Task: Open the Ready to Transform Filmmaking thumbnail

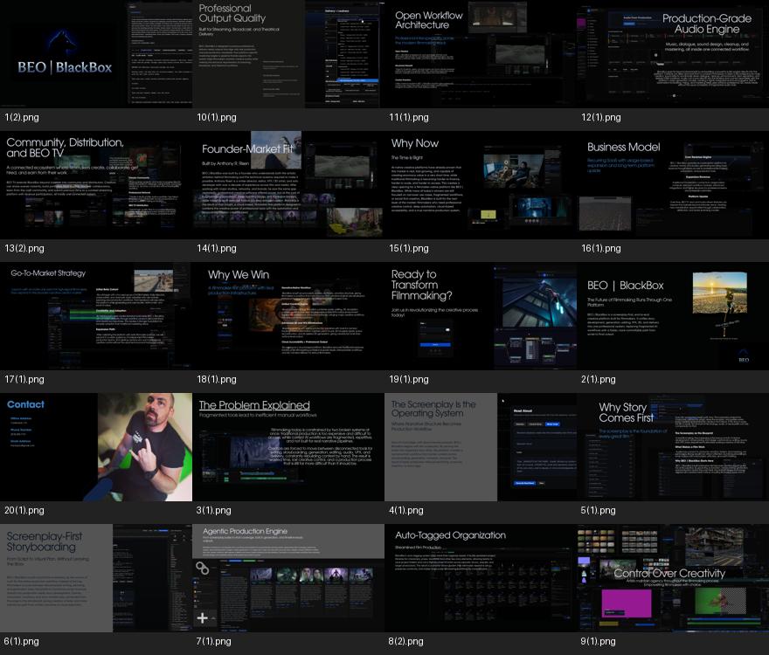Action: tap(481, 316)
